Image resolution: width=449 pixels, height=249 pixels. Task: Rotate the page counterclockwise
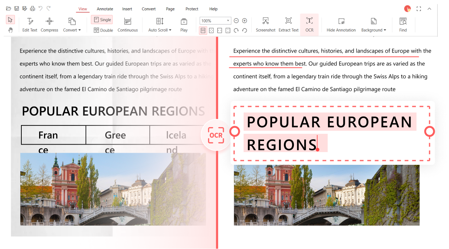point(244,31)
